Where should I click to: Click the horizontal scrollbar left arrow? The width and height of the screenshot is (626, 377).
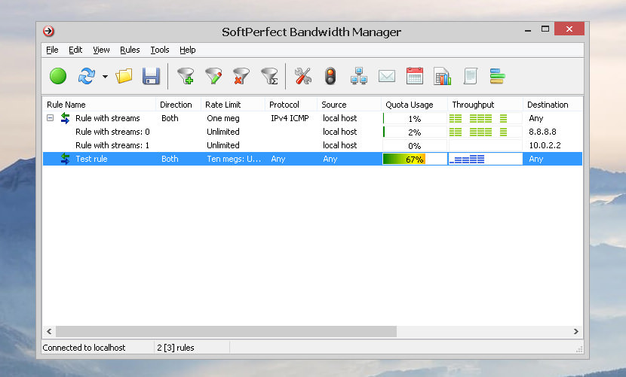tap(49, 331)
